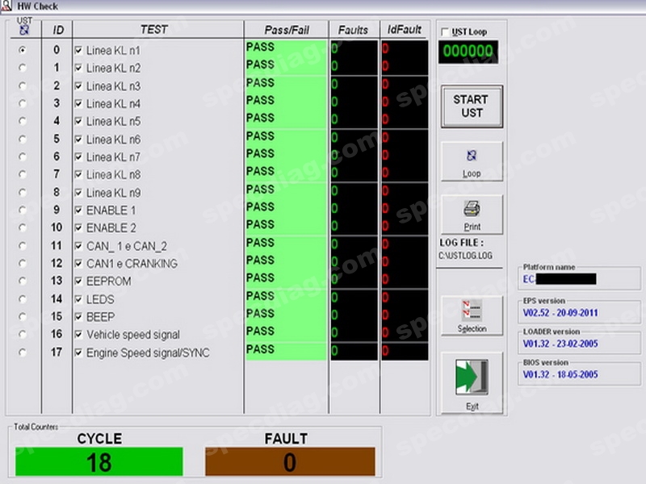
Task: Click the Pass/Fail column header
Action: click(286, 30)
